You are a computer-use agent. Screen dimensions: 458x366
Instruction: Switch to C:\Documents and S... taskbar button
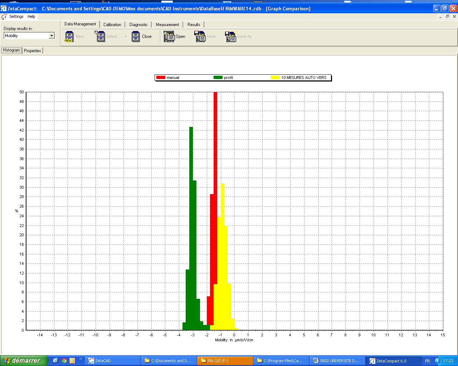pos(169,361)
